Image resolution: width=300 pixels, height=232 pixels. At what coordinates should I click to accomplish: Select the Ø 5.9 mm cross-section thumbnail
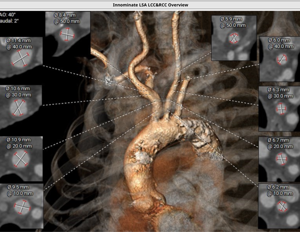234,38
